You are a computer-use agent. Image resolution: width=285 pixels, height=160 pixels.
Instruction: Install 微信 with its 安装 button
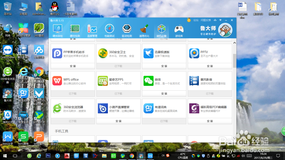tap(164, 94)
